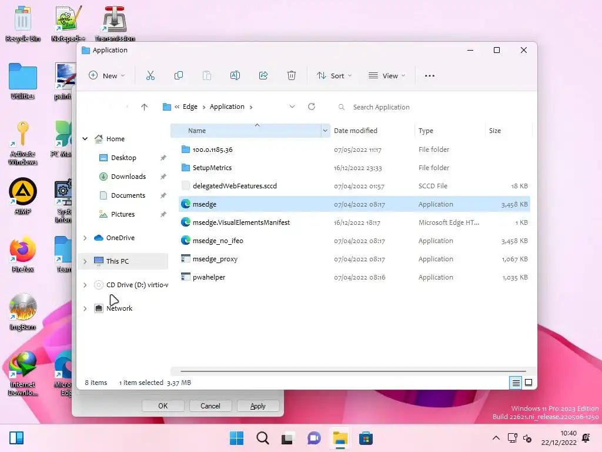Click Edge in the breadcrumb path

click(x=190, y=107)
